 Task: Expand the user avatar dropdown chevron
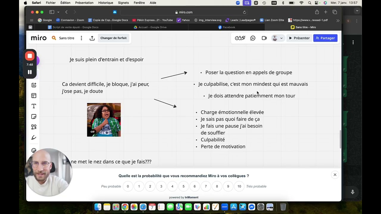(x=281, y=38)
